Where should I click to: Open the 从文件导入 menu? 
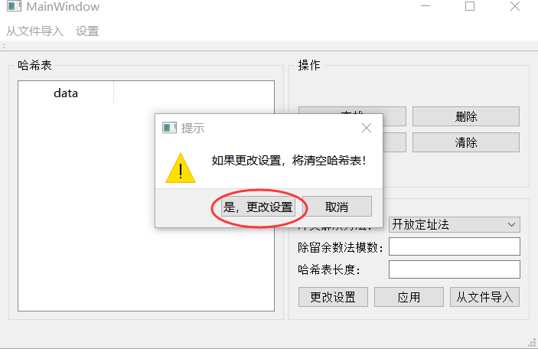(34, 31)
